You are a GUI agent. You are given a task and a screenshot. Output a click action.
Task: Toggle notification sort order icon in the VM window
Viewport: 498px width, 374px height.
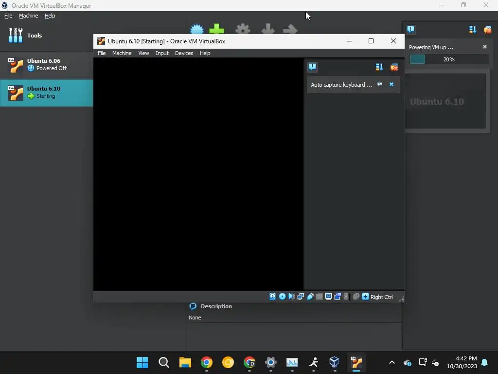379,67
